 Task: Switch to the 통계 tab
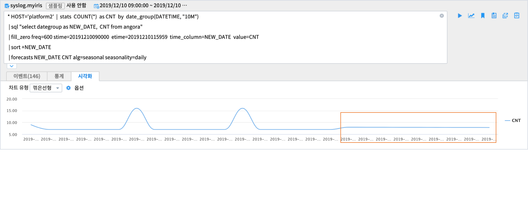pyautogui.click(x=59, y=76)
